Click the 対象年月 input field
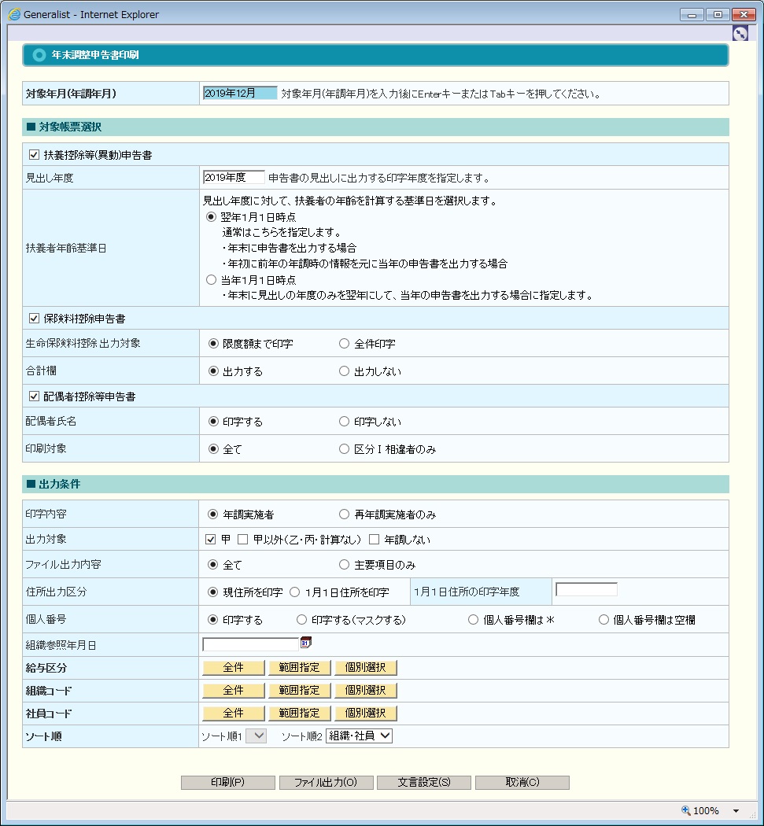 (239, 93)
